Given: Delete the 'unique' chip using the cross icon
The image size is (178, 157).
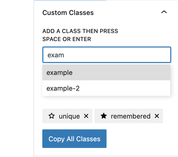Looking at the screenshot, I should [x=86, y=116].
